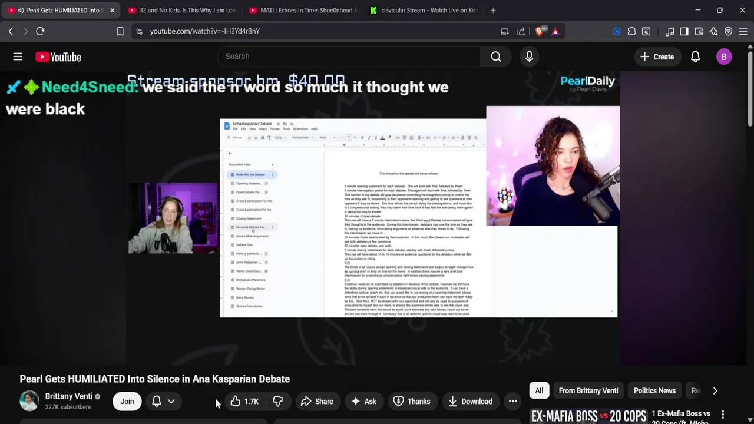Show next filter chips arrow
Screen dimensions: 754x424
[715, 390]
